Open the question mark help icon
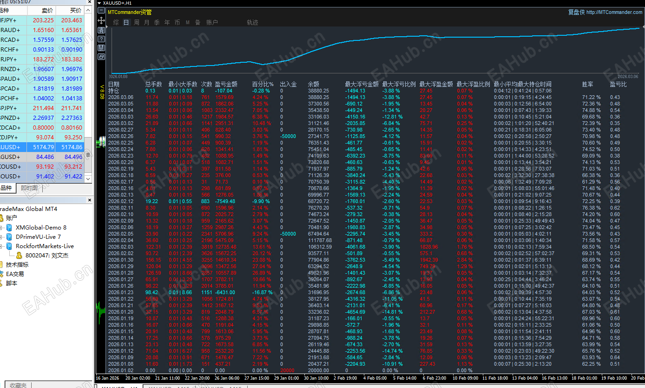Screen dimensions: 645x388 [101, 39]
